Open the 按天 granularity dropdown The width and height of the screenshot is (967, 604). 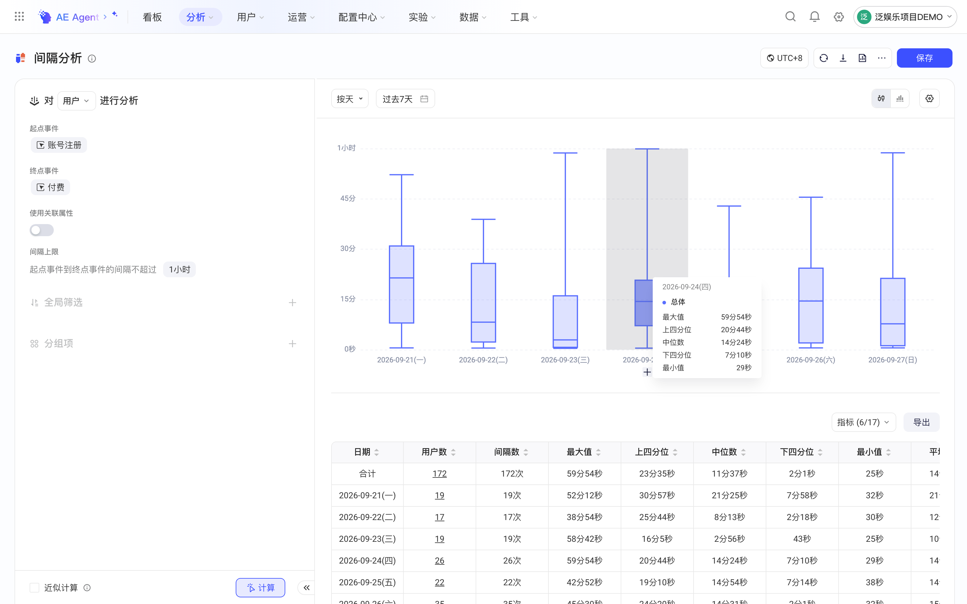point(350,99)
